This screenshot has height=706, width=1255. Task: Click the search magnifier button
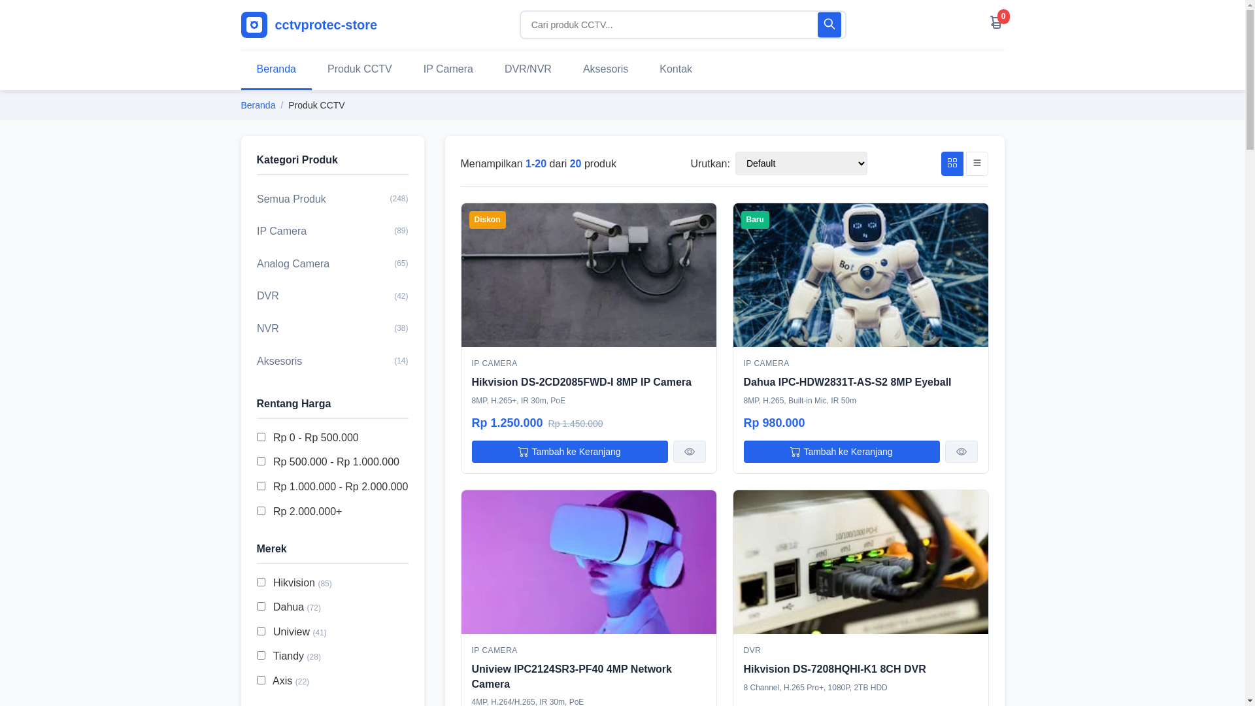click(829, 25)
